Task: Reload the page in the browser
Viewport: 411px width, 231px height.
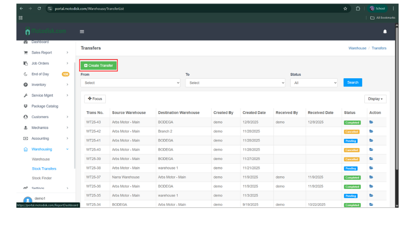Action: pyautogui.click(x=39, y=9)
